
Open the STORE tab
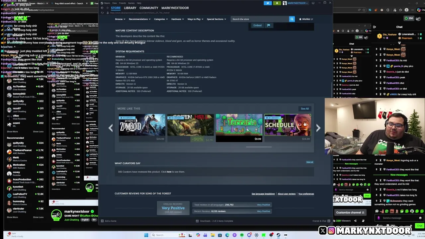point(116,8)
